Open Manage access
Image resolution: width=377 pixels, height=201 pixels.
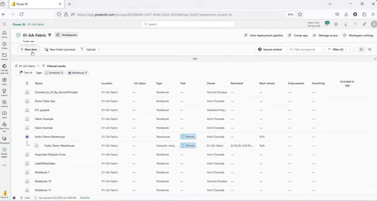325,35
